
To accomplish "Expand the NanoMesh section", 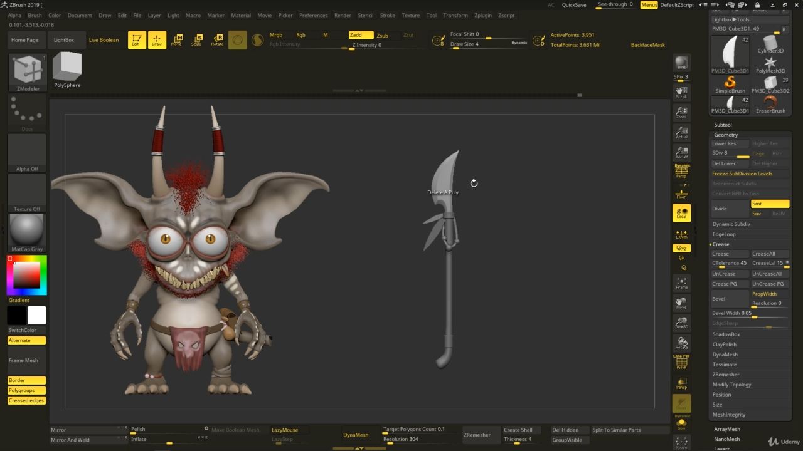I will 727,439.
